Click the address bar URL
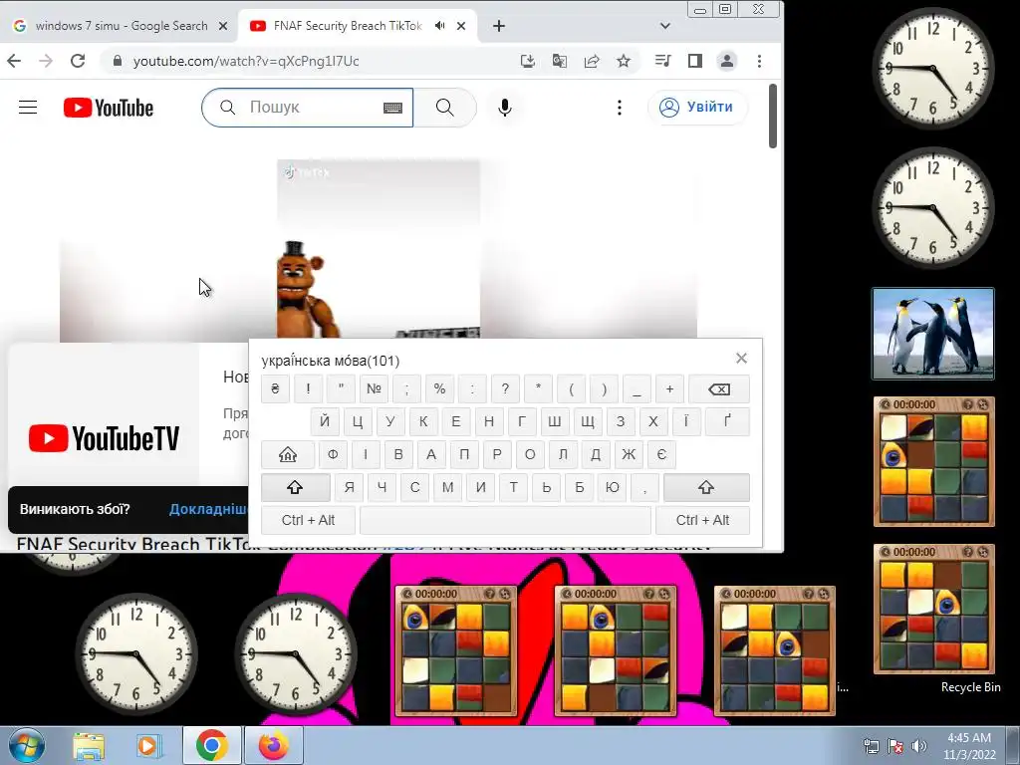Screen dimensions: 1020x765 pyautogui.click(x=246, y=61)
